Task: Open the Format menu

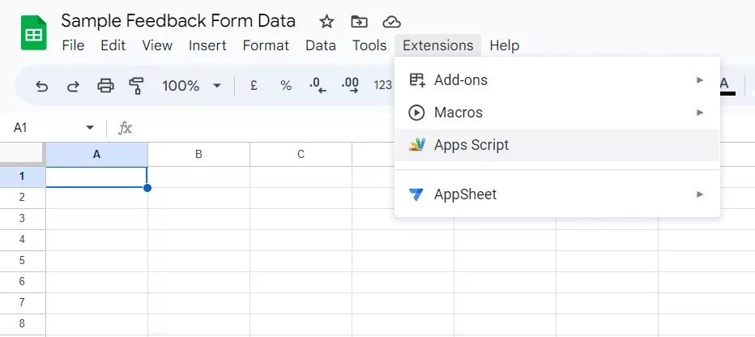Action: [266, 45]
